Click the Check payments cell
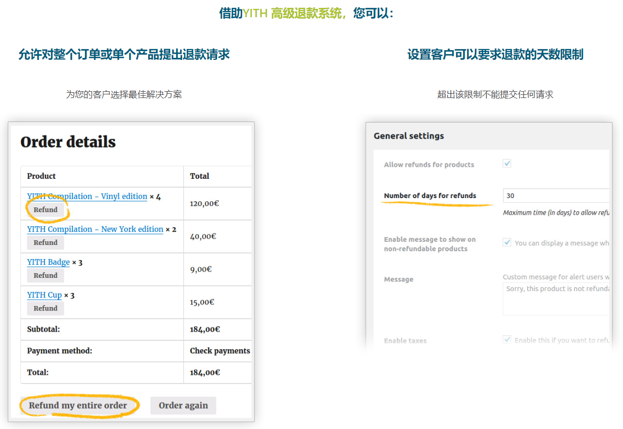Image resolution: width=623 pixels, height=429 pixels. [x=220, y=351]
